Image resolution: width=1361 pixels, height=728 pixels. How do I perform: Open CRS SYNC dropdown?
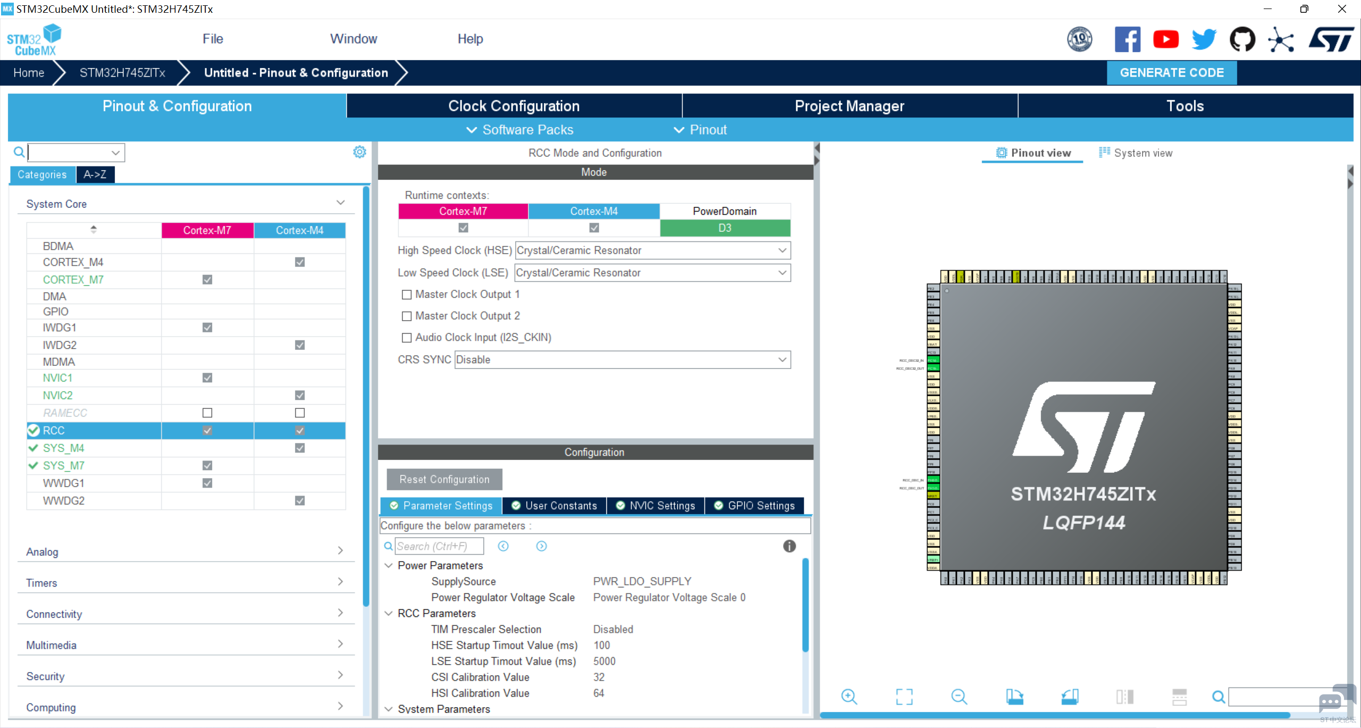[x=623, y=360]
